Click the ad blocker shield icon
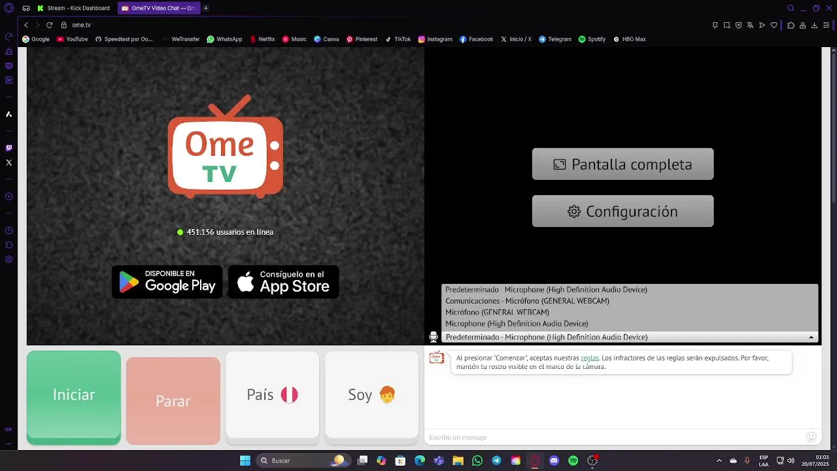This screenshot has width=837, height=471. pos(738,25)
